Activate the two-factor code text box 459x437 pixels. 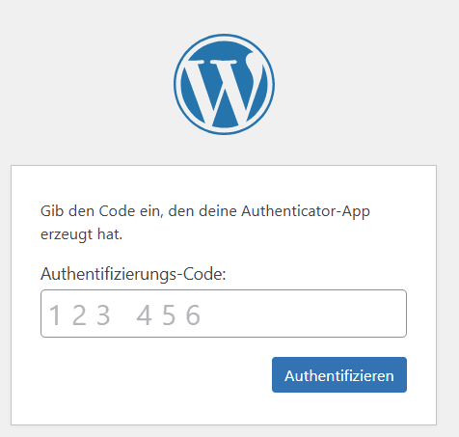(224, 314)
